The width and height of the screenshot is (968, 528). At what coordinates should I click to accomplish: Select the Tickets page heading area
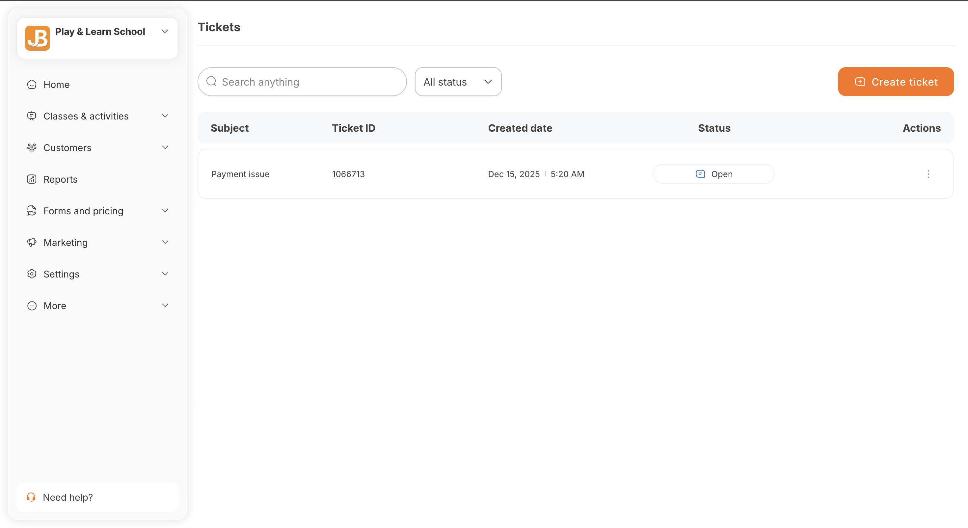click(219, 27)
